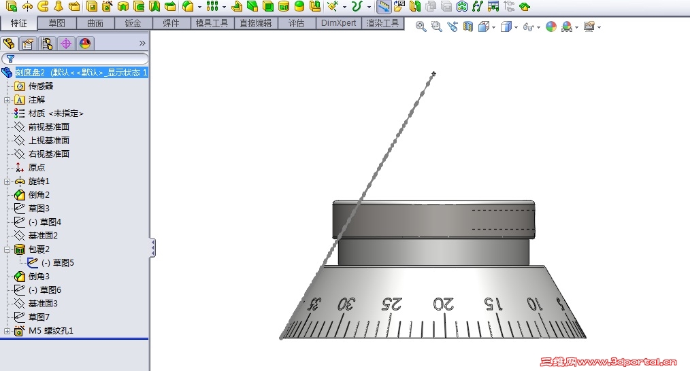Select the Boundary Cut tool
Image resolution: width=690 pixels, height=371 pixels.
click(x=170, y=6)
